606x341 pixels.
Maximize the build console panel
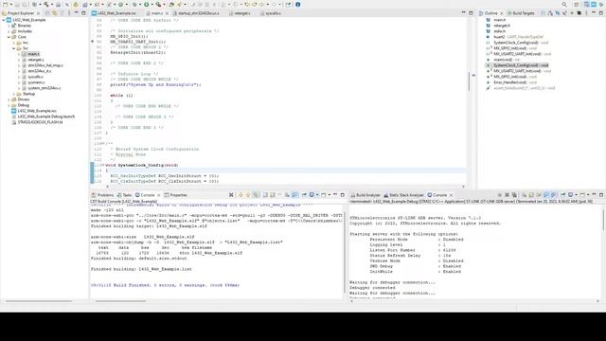pos(343,195)
